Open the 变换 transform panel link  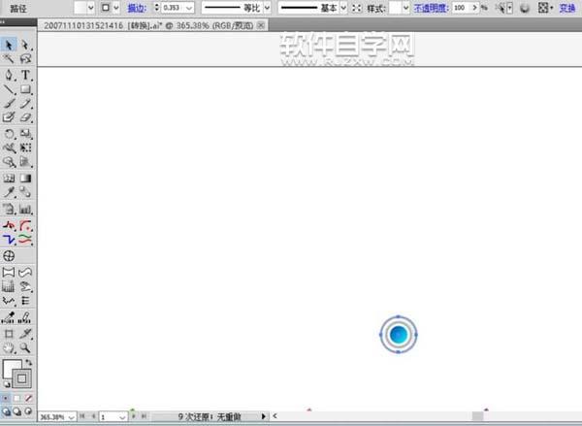coord(566,8)
